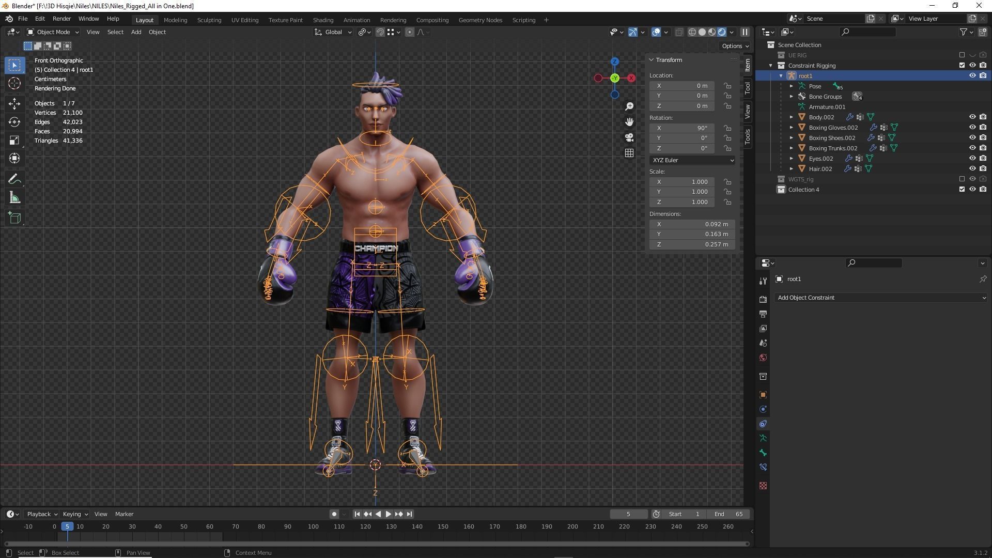Click the End frame field showing 65
The height and width of the screenshot is (558, 992).
729,514
